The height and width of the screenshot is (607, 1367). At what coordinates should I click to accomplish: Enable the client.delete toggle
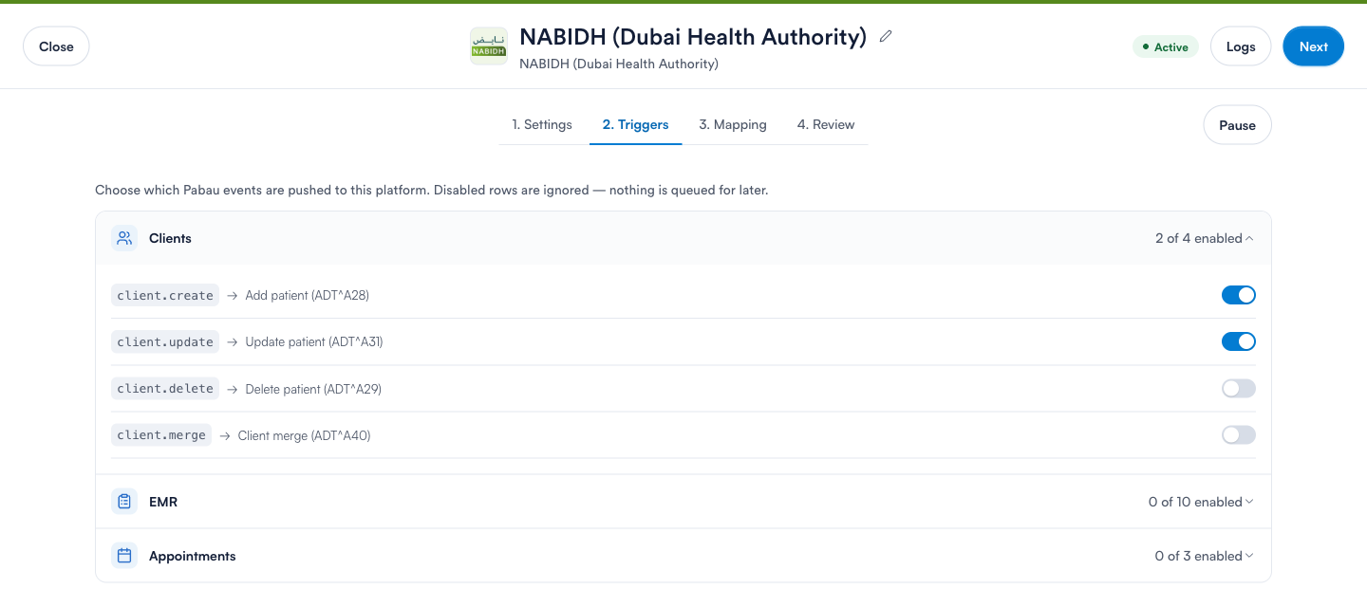[1239, 388]
